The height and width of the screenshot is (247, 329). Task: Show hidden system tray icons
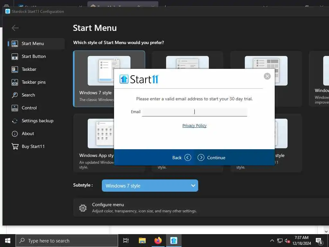272,241
